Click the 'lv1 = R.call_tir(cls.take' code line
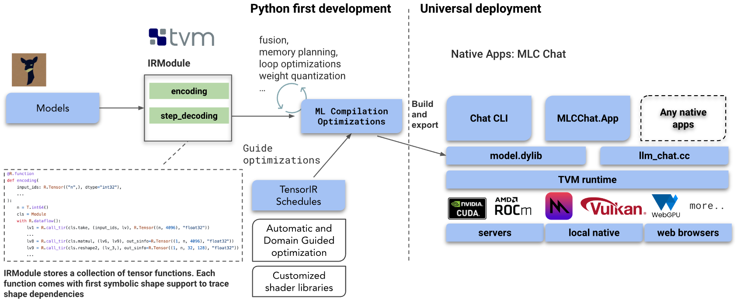 (x=118, y=227)
